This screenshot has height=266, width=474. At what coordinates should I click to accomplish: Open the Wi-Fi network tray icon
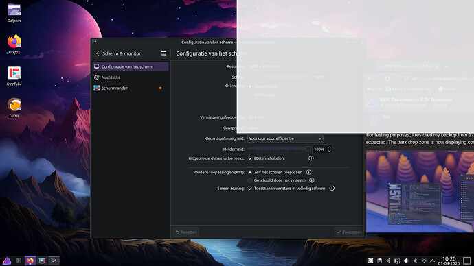click(x=424, y=261)
